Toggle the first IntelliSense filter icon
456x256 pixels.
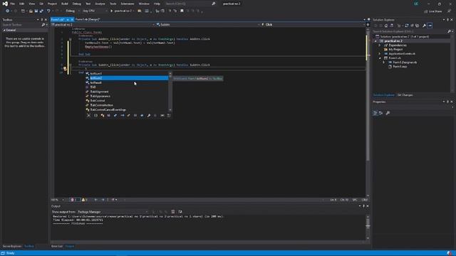pos(88,115)
